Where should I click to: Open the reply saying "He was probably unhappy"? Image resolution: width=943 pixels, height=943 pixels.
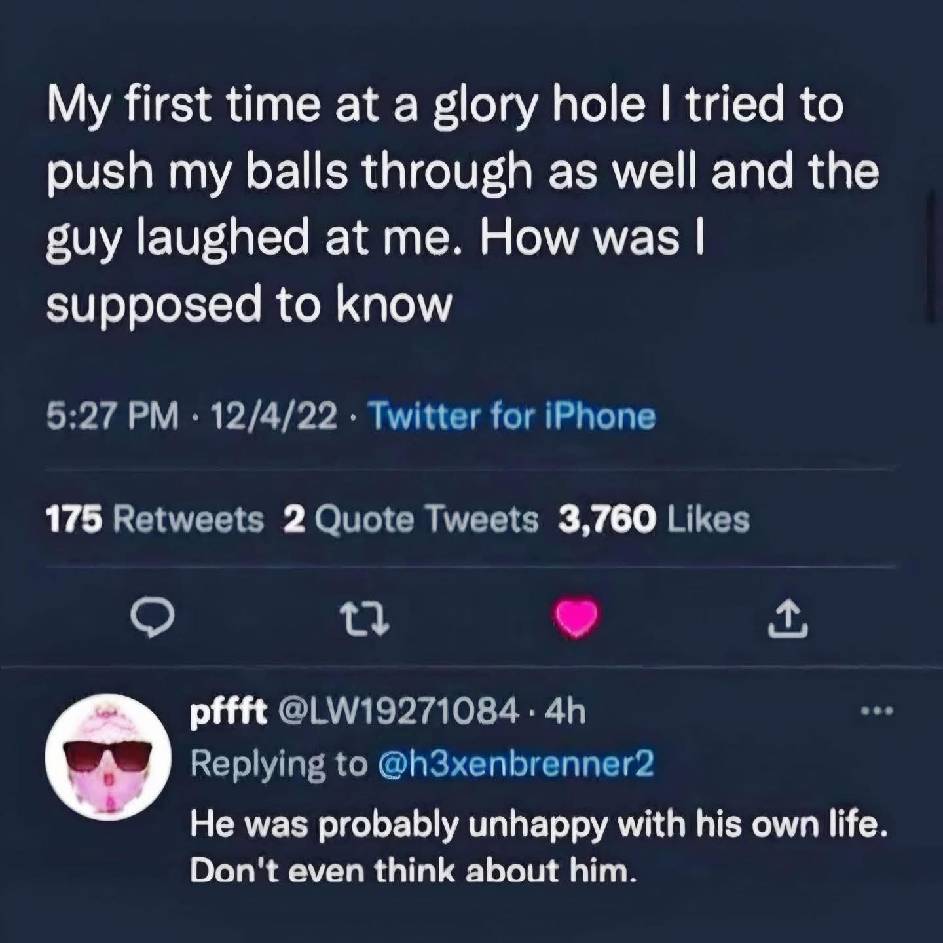point(537,847)
